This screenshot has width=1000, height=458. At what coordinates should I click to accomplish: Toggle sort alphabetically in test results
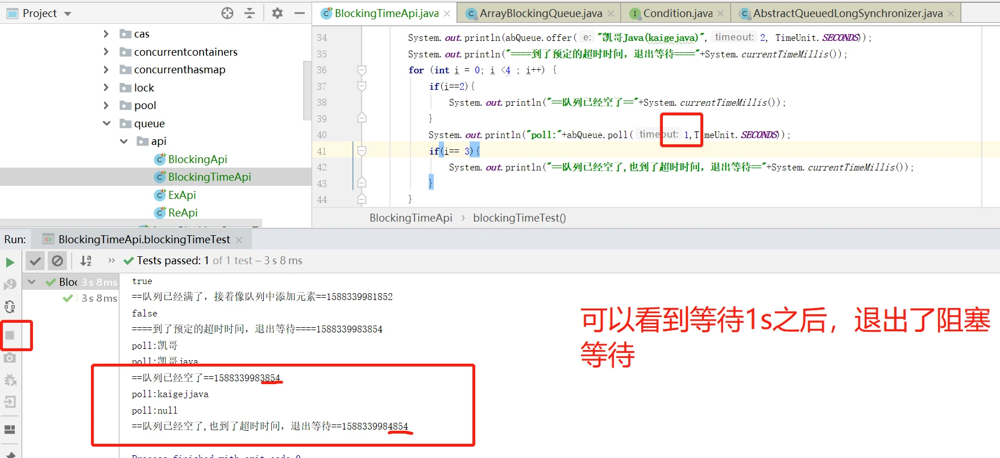tap(86, 261)
